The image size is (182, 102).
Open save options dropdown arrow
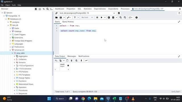(64, 18)
